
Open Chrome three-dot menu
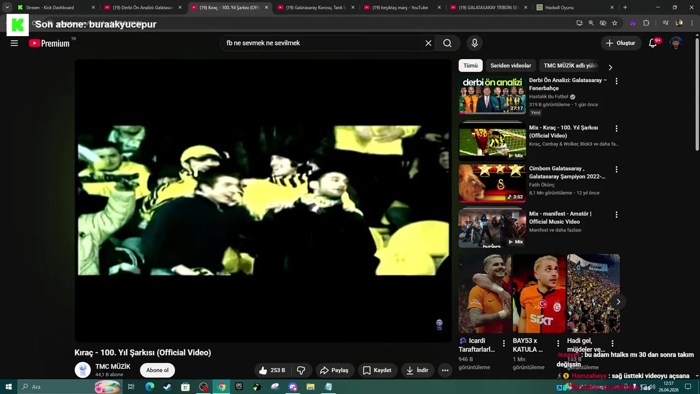tap(692, 23)
